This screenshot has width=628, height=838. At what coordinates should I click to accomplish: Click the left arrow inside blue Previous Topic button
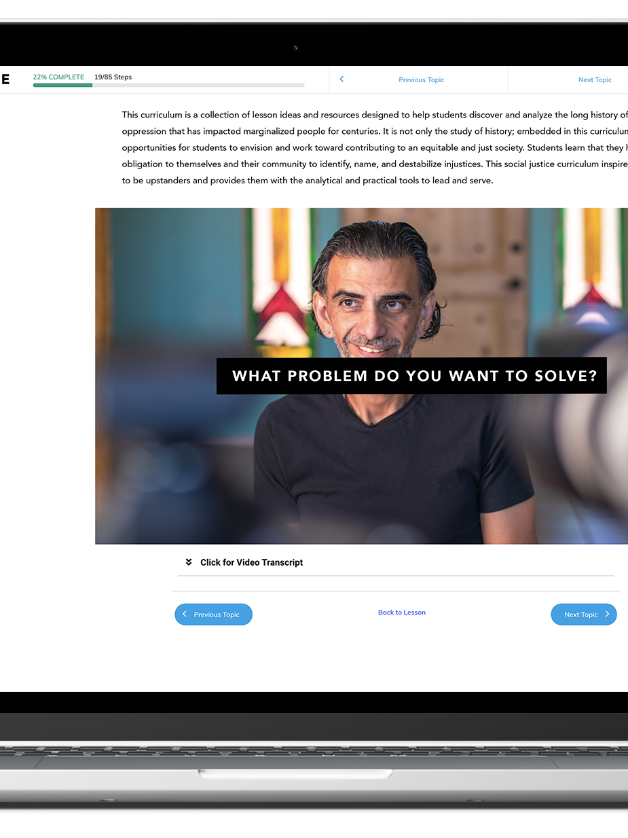185,615
